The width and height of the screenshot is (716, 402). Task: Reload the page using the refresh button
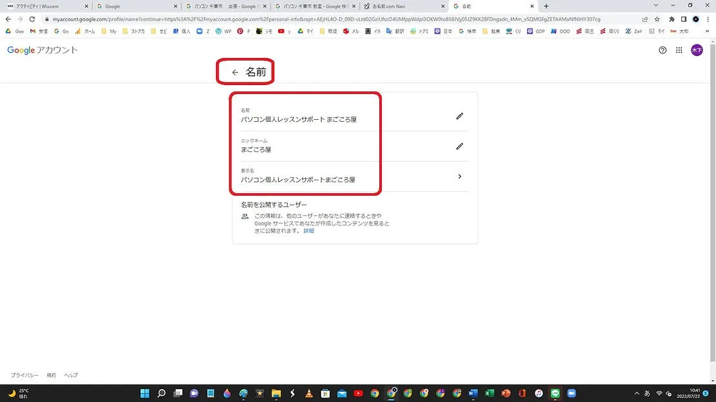click(32, 19)
